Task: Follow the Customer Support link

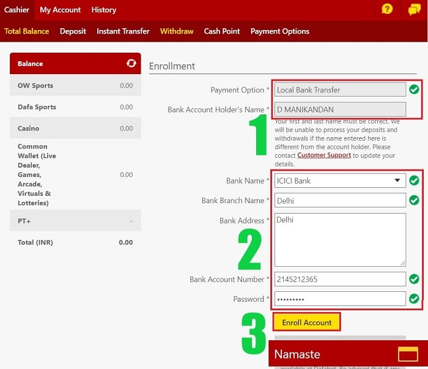Action: (x=324, y=155)
